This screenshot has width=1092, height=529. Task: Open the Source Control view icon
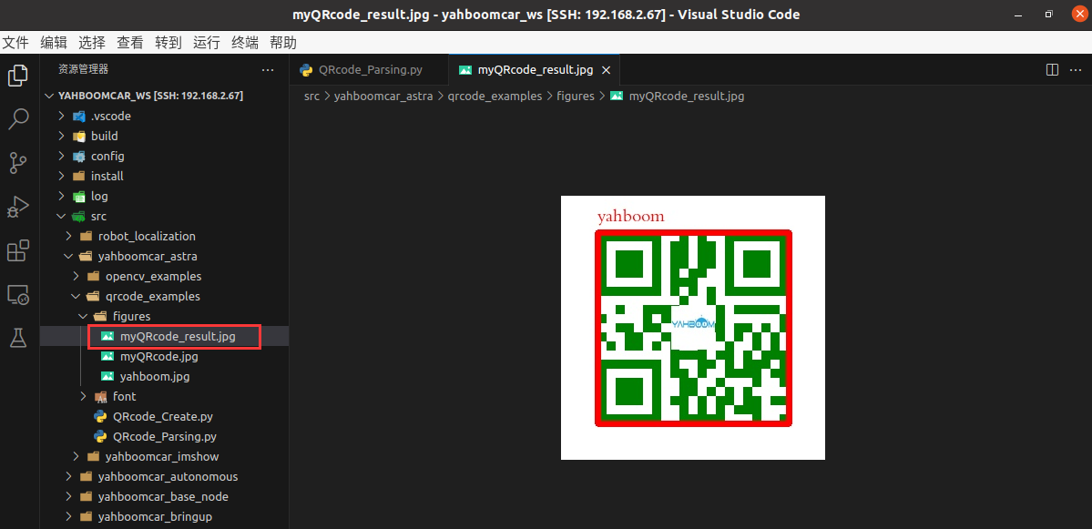pyautogui.click(x=17, y=163)
